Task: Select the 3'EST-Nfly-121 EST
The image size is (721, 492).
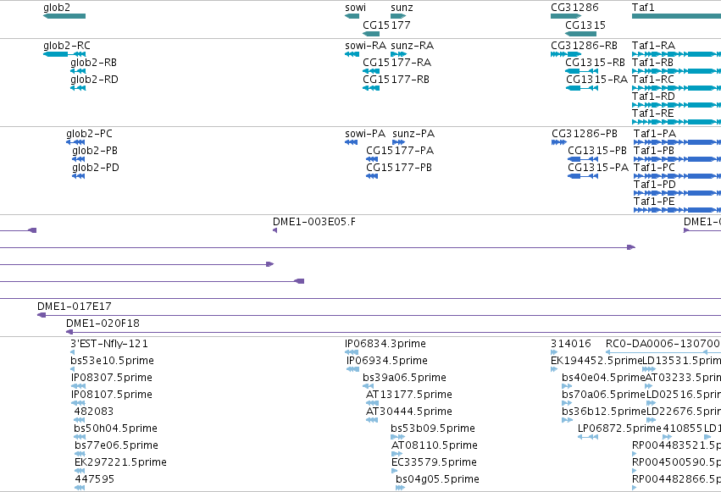Action: point(109,344)
